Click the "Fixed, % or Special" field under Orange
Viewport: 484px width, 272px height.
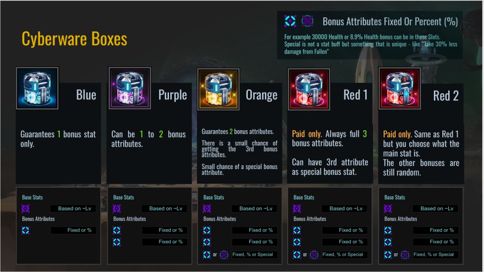tap(254, 255)
